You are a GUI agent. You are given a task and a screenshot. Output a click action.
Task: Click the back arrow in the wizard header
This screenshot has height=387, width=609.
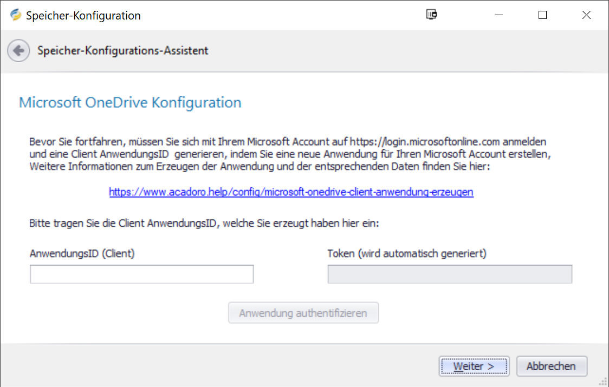(18, 51)
